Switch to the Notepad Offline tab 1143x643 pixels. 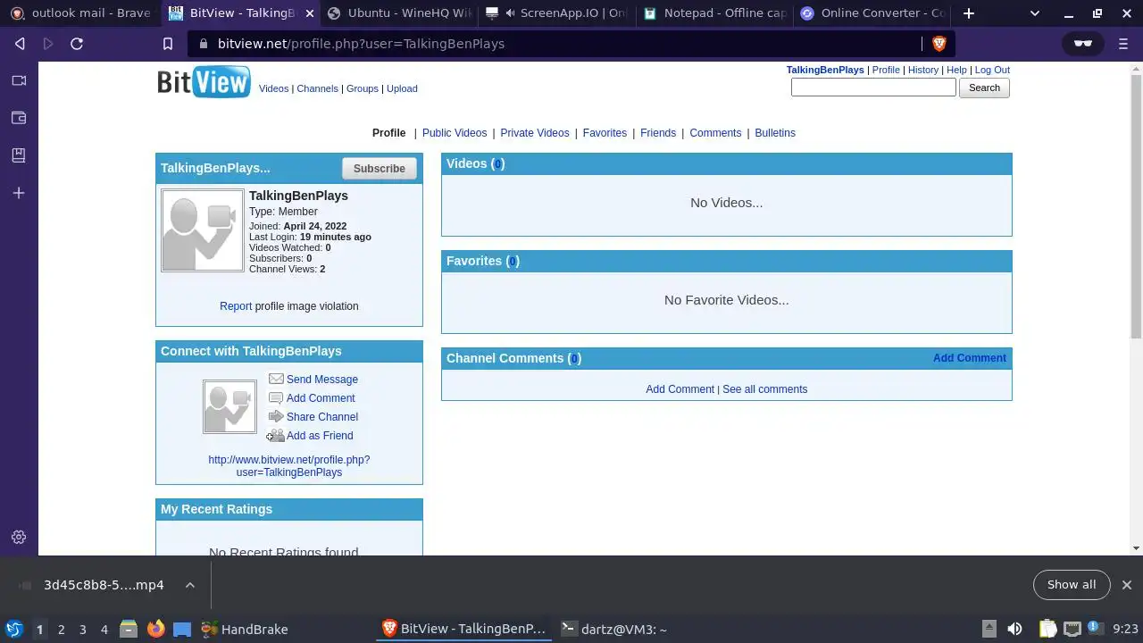coord(714,13)
